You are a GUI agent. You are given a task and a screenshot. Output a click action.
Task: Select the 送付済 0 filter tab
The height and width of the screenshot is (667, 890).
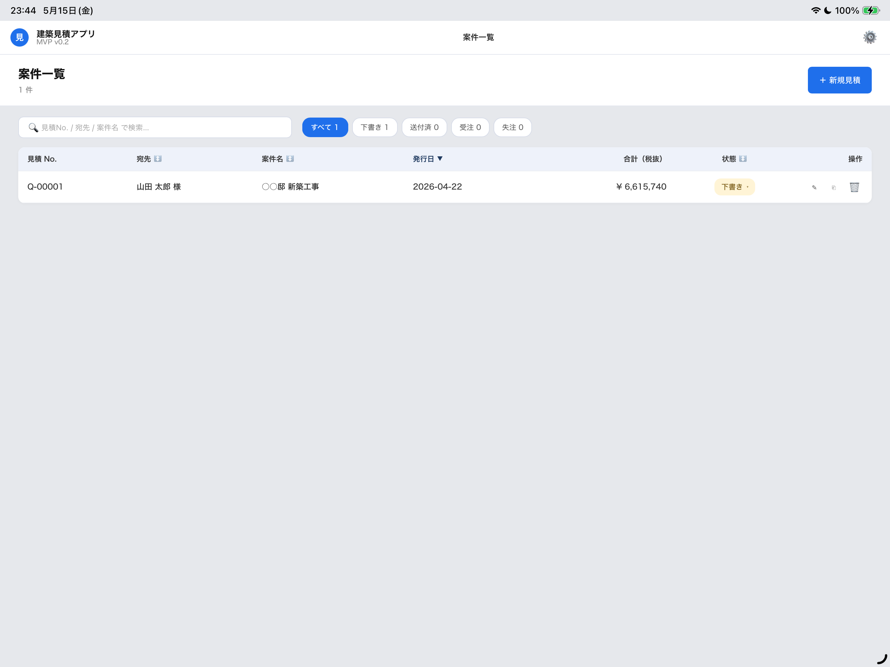point(424,127)
